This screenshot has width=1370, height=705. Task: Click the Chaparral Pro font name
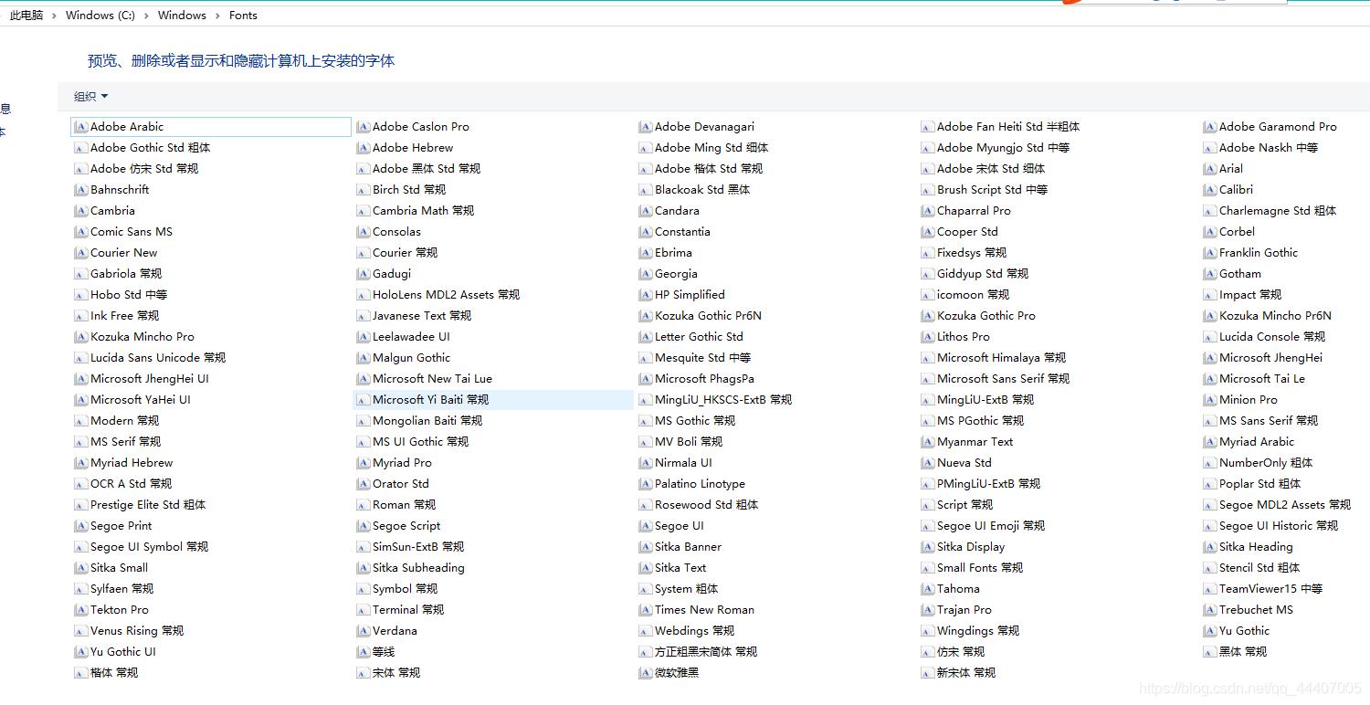tap(974, 211)
